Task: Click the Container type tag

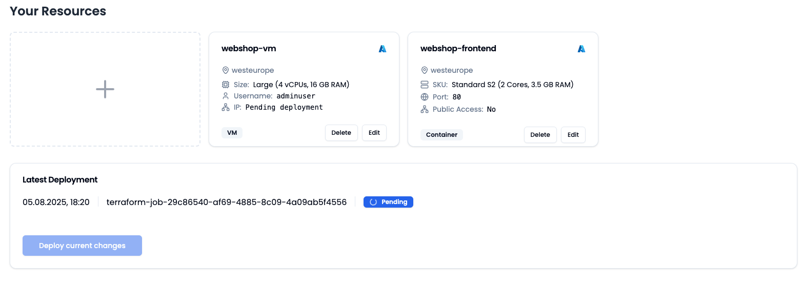Action: click(441, 135)
